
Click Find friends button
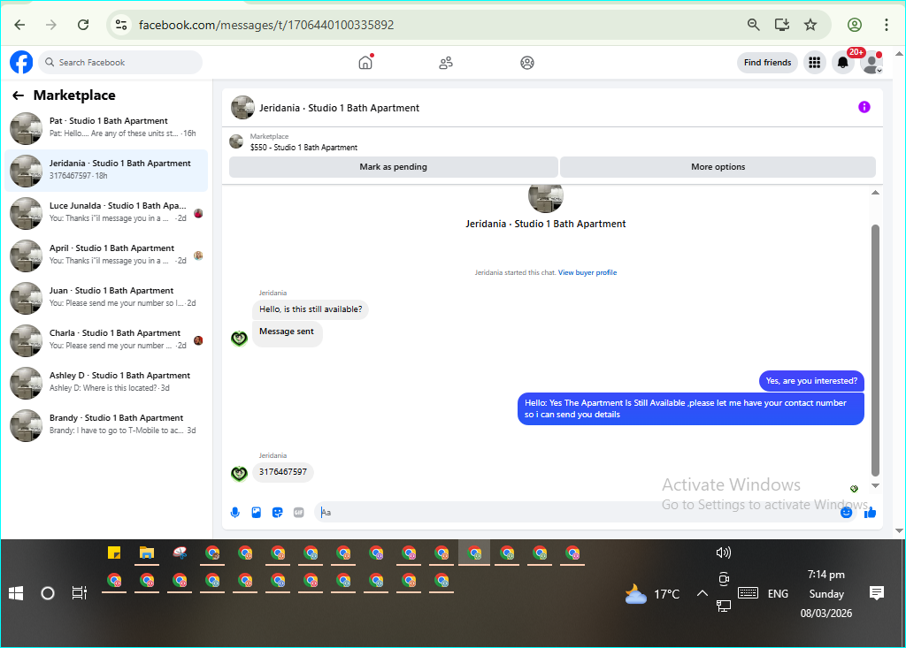[767, 63]
